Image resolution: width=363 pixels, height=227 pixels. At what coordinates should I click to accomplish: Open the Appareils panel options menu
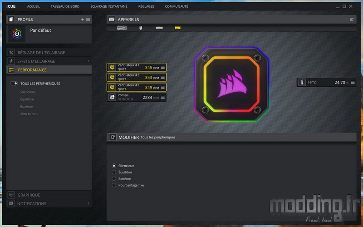(352, 20)
